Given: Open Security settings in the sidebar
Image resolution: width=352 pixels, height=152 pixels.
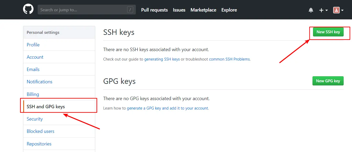Looking at the screenshot, I should (35, 119).
